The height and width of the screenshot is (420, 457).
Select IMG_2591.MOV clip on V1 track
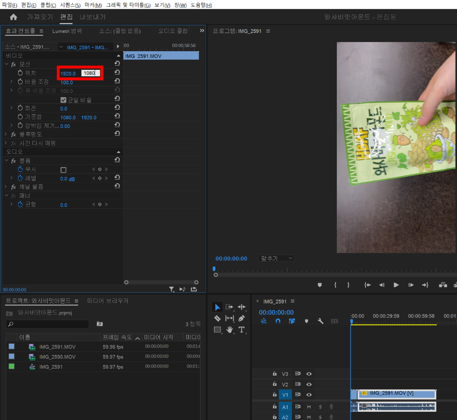tap(396, 394)
